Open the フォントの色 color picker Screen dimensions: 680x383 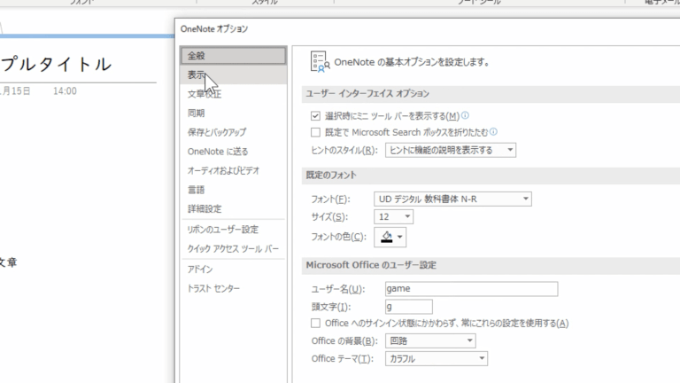click(x=390, y=237)
